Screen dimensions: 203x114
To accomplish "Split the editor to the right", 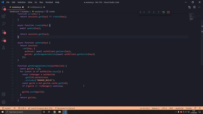I will [x=194, y=7].
